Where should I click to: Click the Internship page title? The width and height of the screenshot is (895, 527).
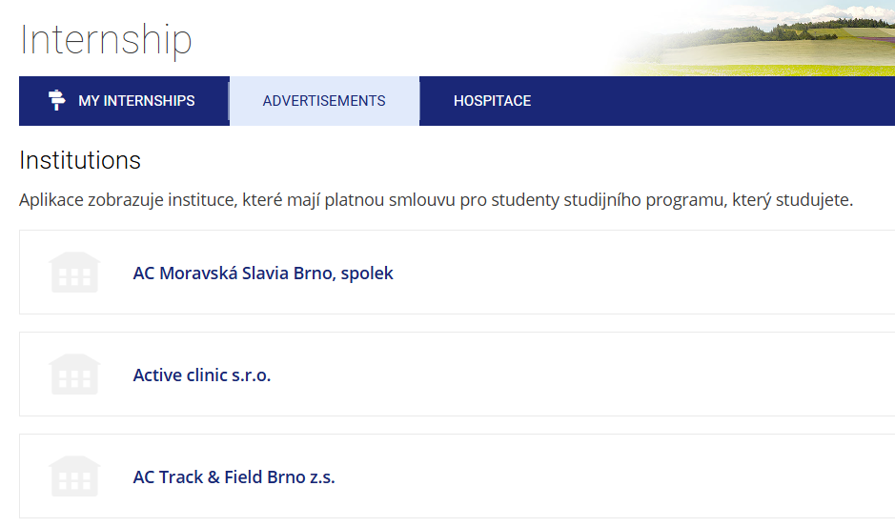point(106,40)
